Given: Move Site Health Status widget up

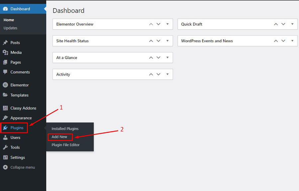Looking at the screenshot, I should pyautogui.click(x=151, y=41).
